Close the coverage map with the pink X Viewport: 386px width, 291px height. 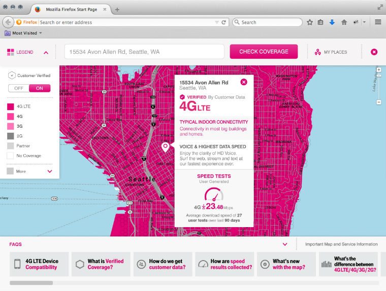coord(374,52)
